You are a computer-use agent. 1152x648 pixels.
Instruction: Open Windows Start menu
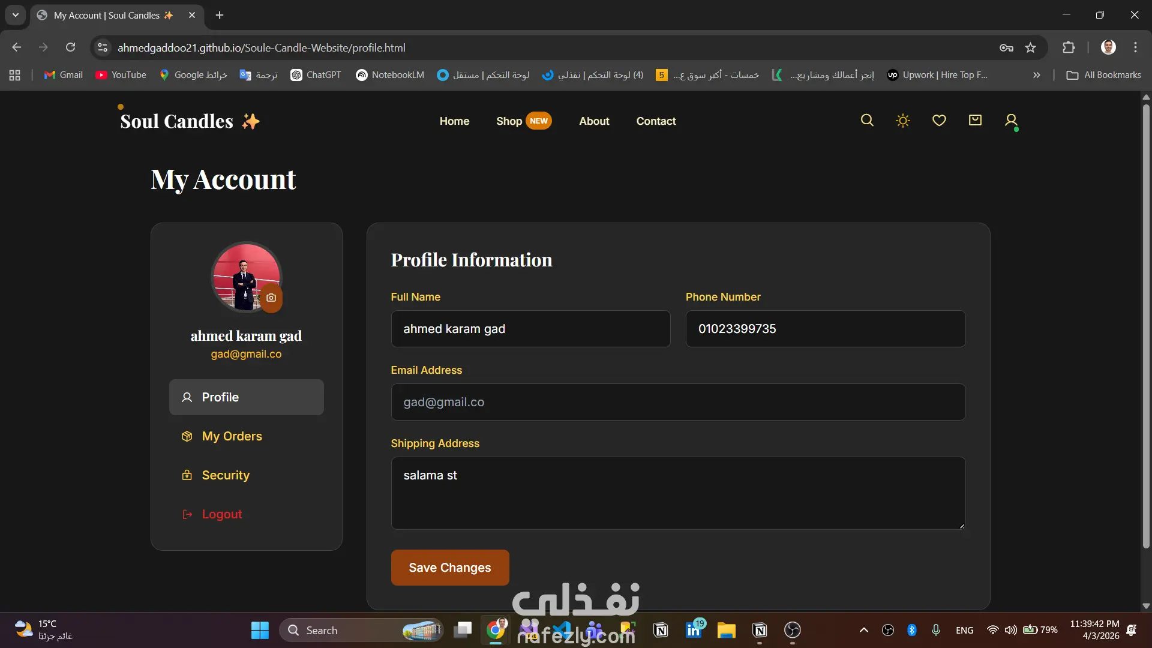[260, 630]
